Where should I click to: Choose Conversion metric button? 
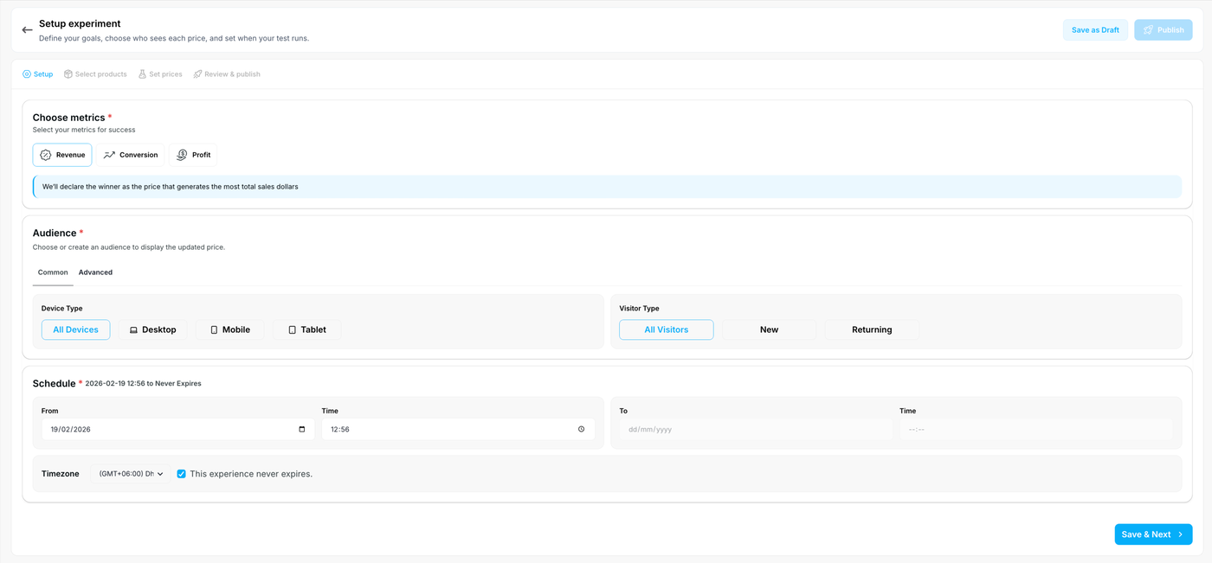pyautogui.click(x=131, y=155)
